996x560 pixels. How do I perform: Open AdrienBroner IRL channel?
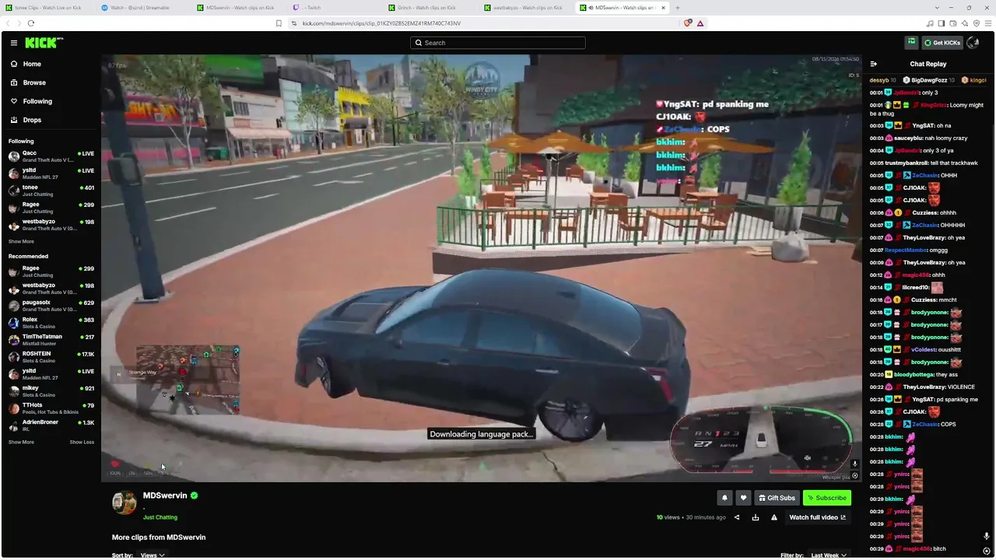click(x=51, y=425)
